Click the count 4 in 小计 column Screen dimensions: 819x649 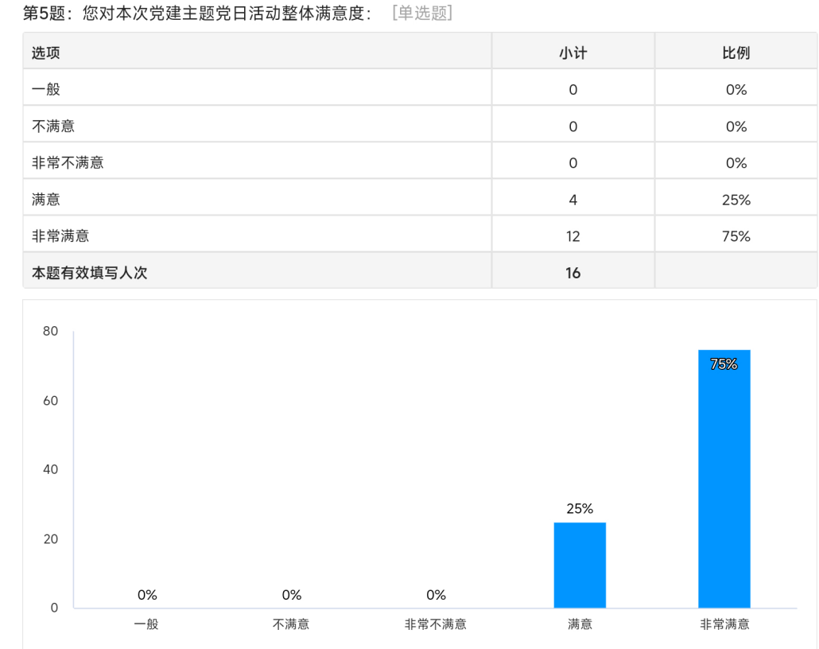[573, 200]
